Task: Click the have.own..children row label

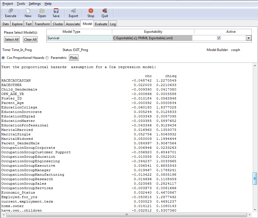Action: coord(22,211)
